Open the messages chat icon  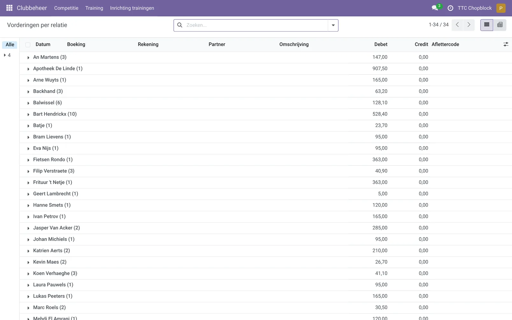click(x=435, y=8)
